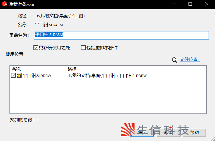Image resolution: width=215 pixels, height=141 pixels.
Task: Toggle the 更新所使用之处 checkbox
Action: [36, 48]
